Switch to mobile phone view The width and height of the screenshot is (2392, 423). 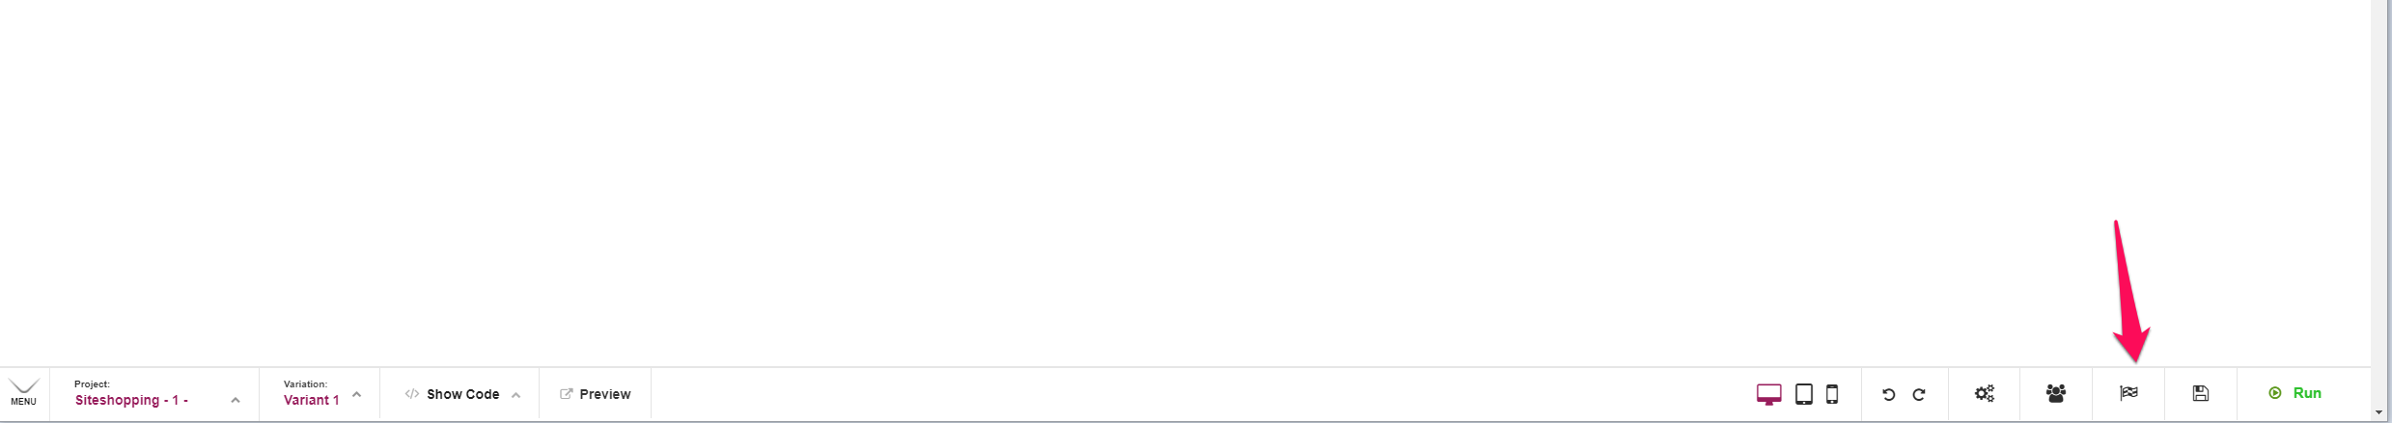coord(1832,394)
